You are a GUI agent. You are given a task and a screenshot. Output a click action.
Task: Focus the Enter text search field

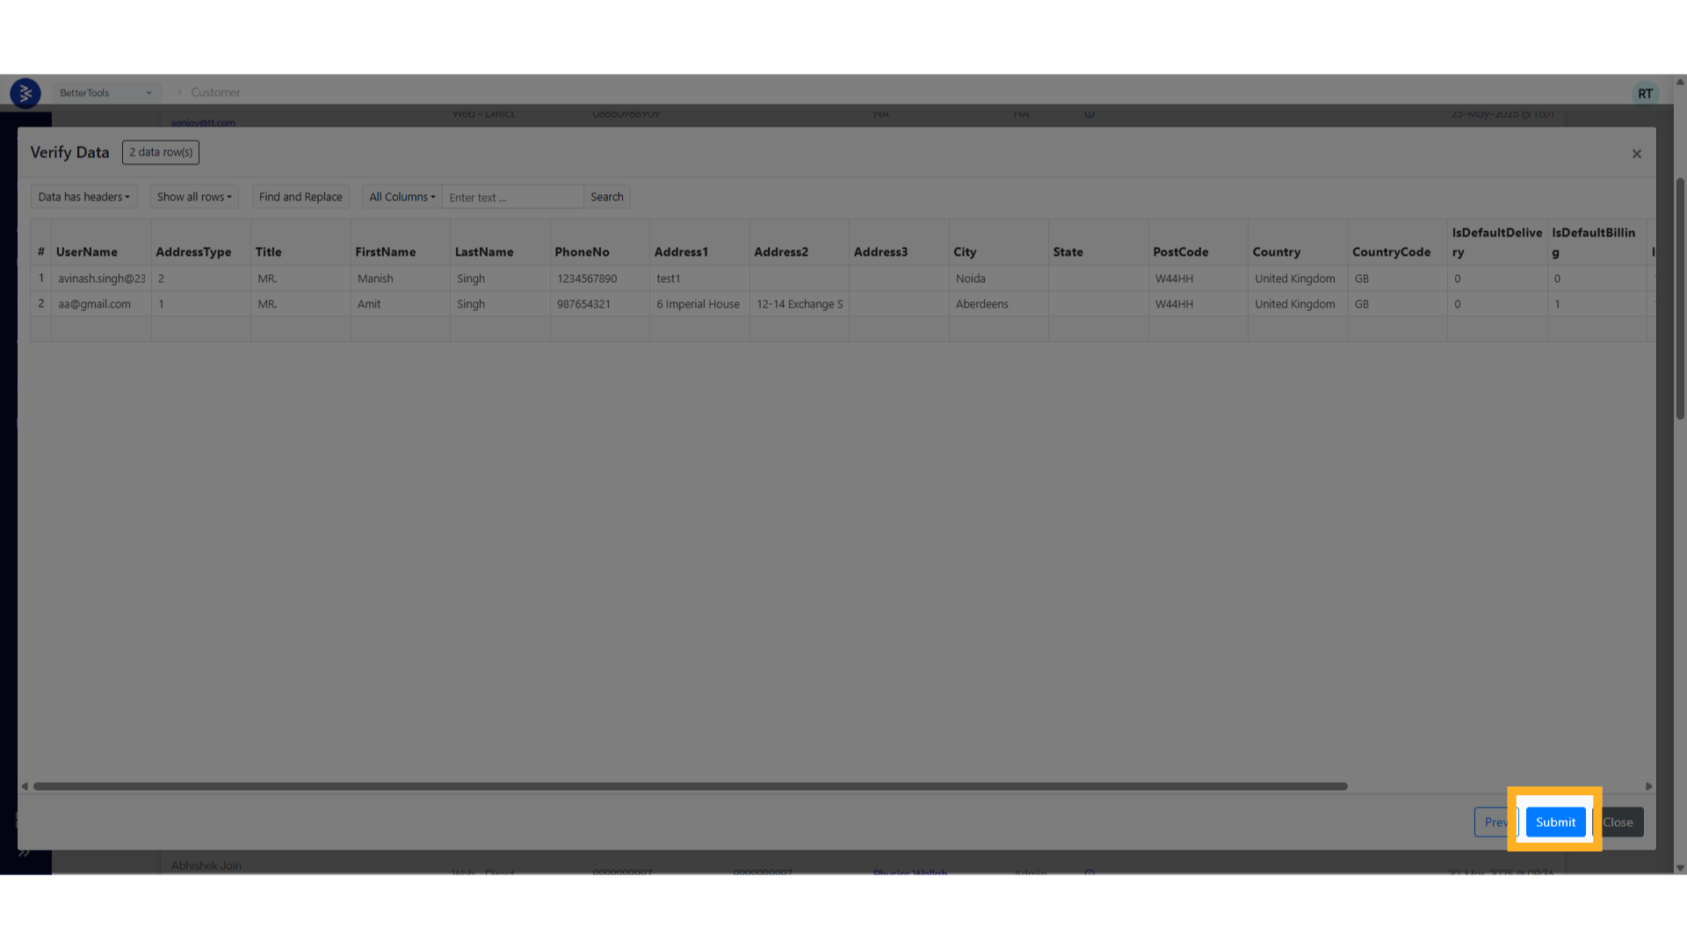coord(512,198)
